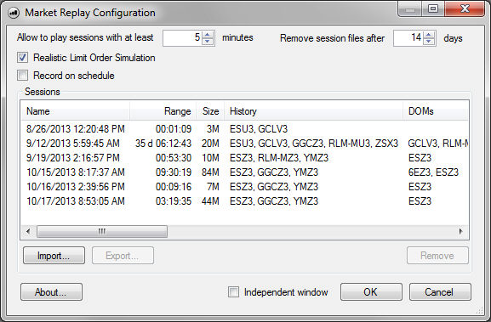The image size is (491, 322).
Task: Increase minimum session minutes with up arrow
Action: [x=208, y=34]
